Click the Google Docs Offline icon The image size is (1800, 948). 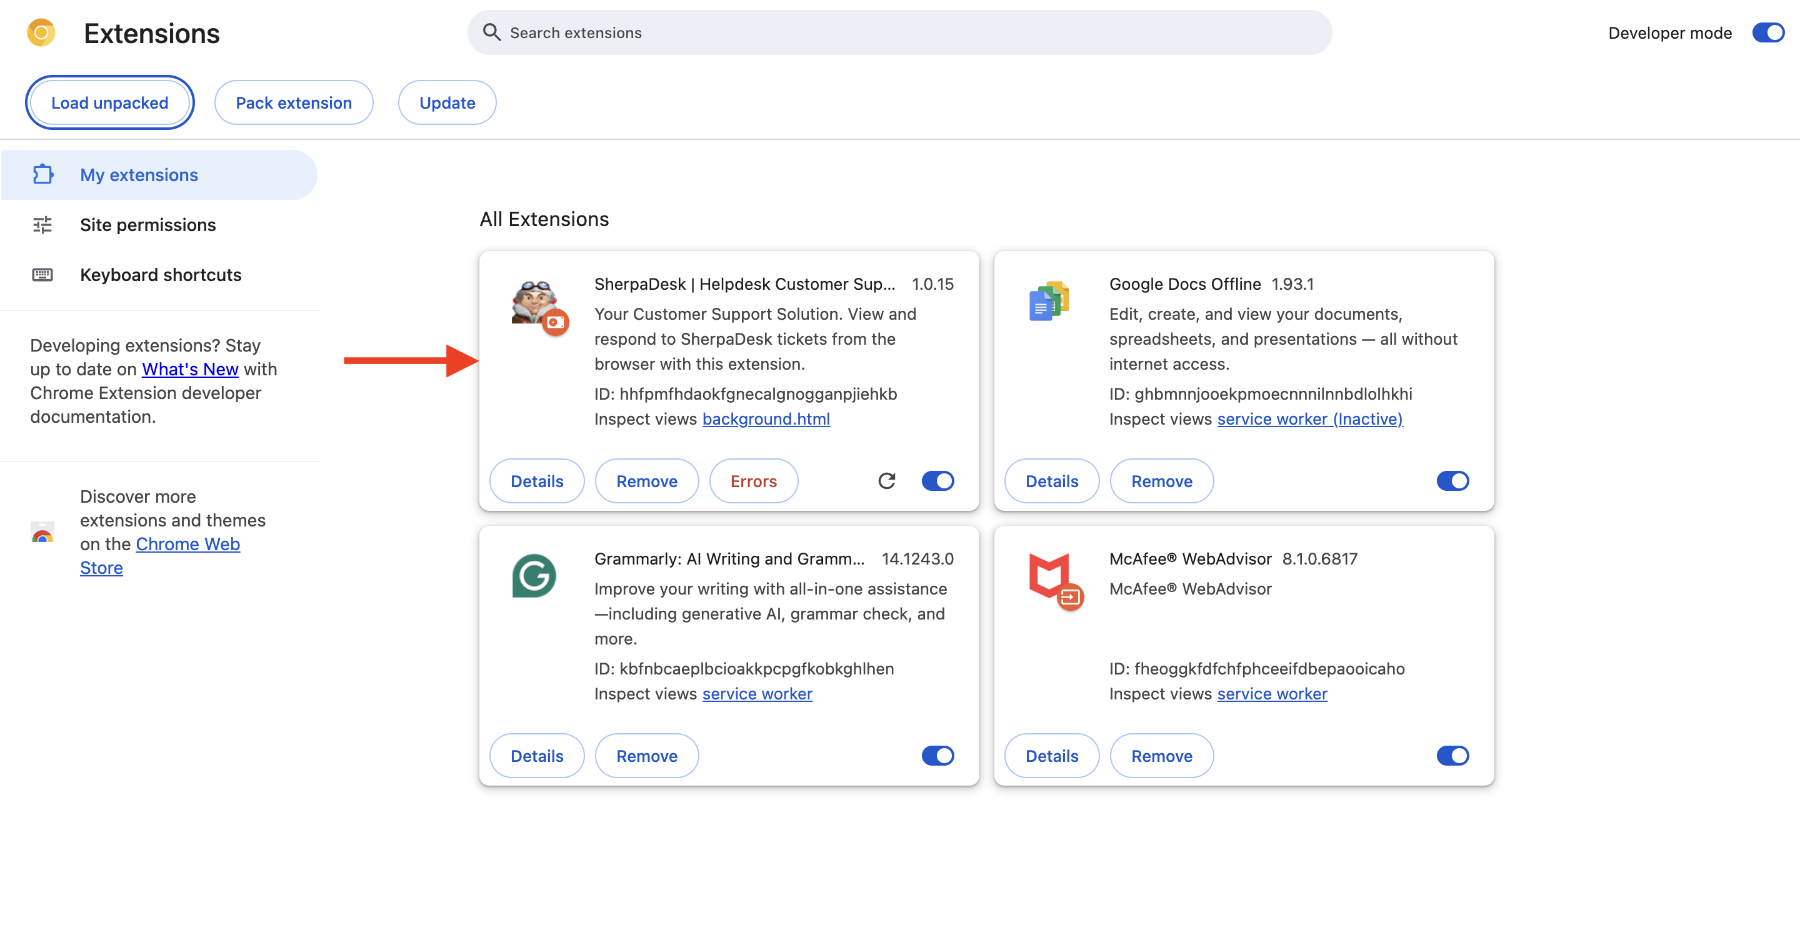[x=1048, y=302]
